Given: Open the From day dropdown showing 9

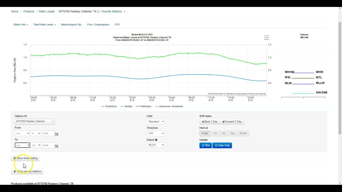Looking at the screenshot, I should 36,133.
